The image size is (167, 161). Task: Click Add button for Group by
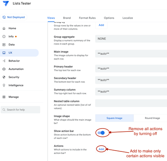101,25
